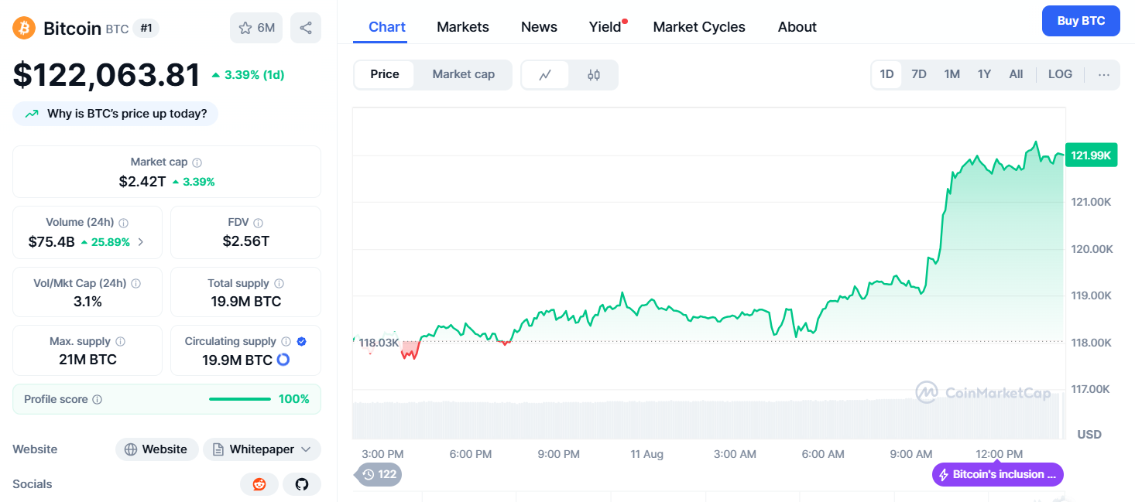Click the share icon button

pyautogui.click(x=306, y=28)
